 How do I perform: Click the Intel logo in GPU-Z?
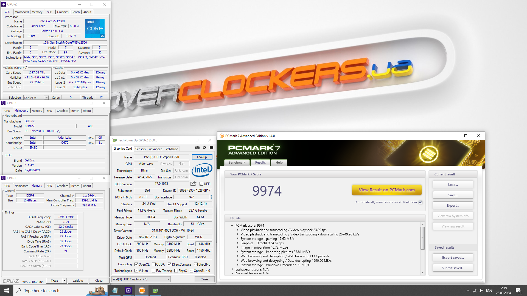pos(202,170)
